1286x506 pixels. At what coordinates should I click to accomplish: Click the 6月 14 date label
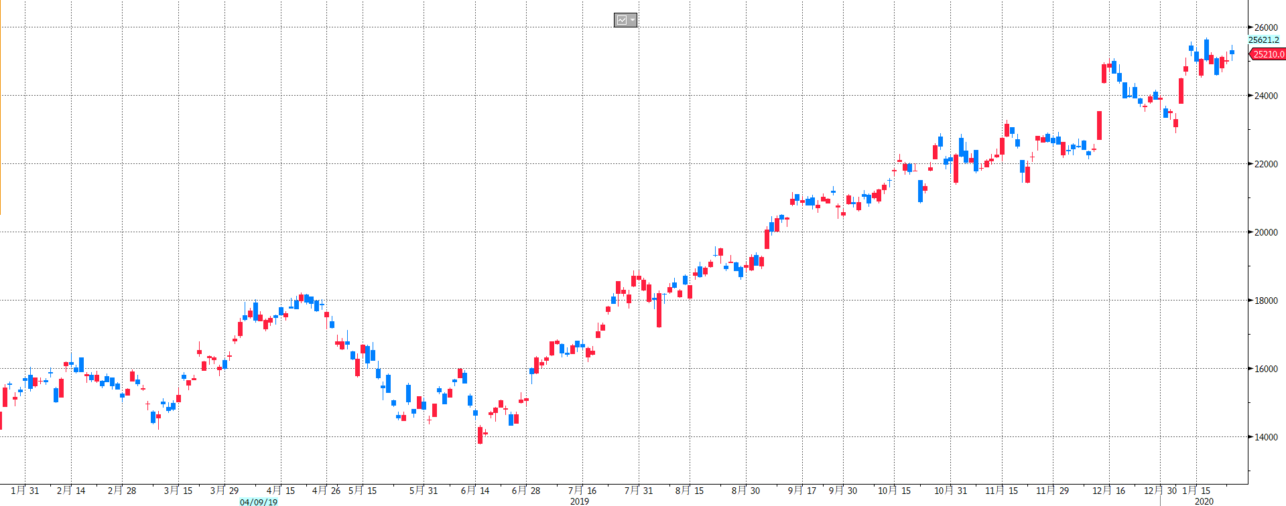tap(475, 491)
